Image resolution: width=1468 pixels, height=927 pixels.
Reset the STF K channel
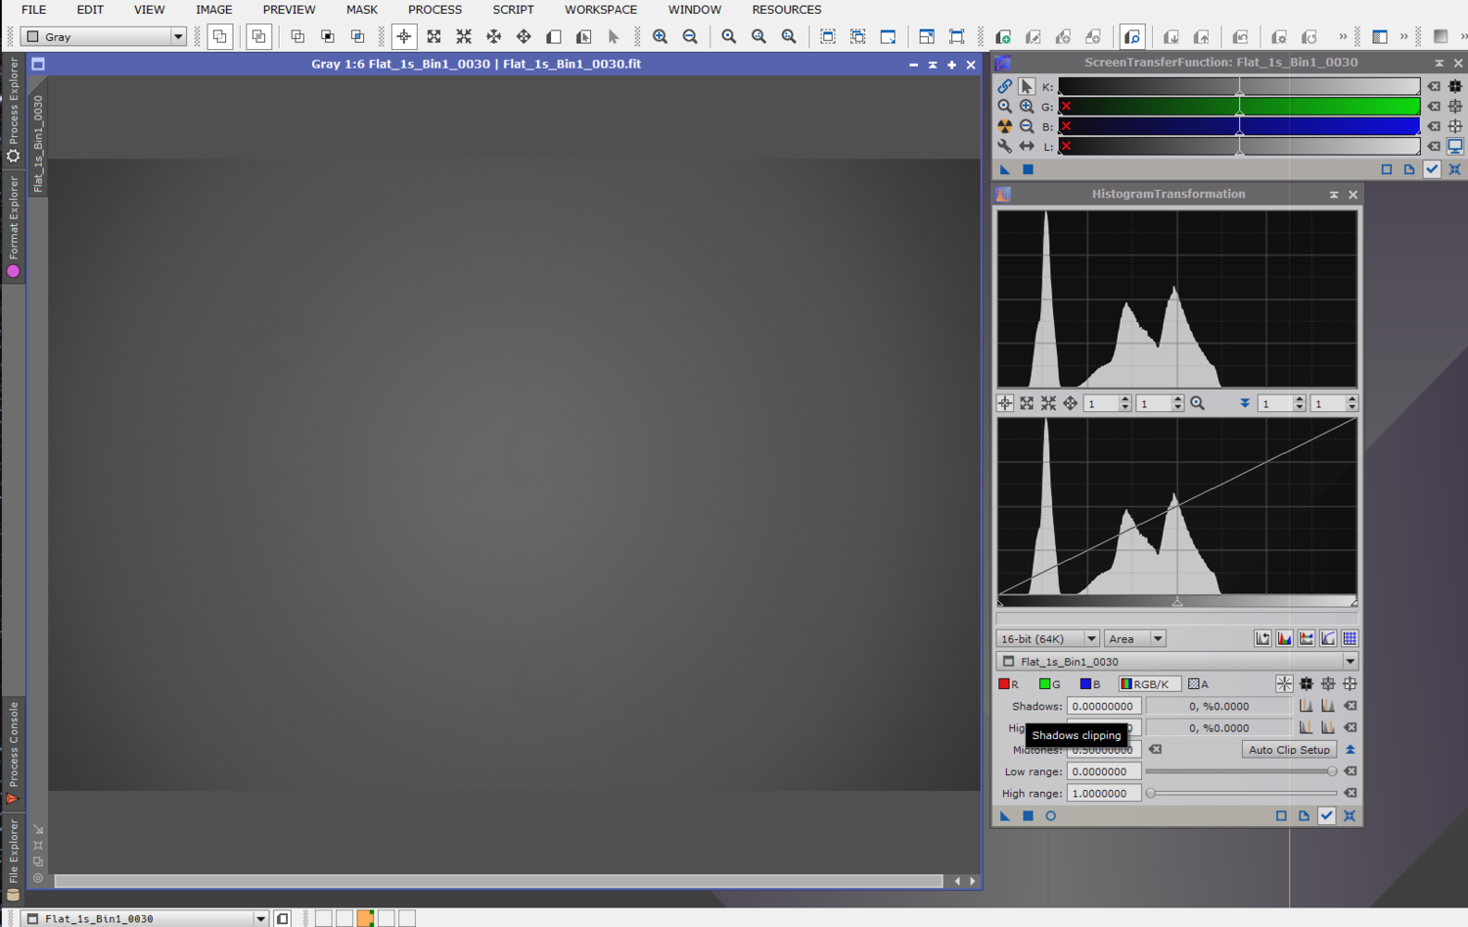click(x=1434, y=87)
